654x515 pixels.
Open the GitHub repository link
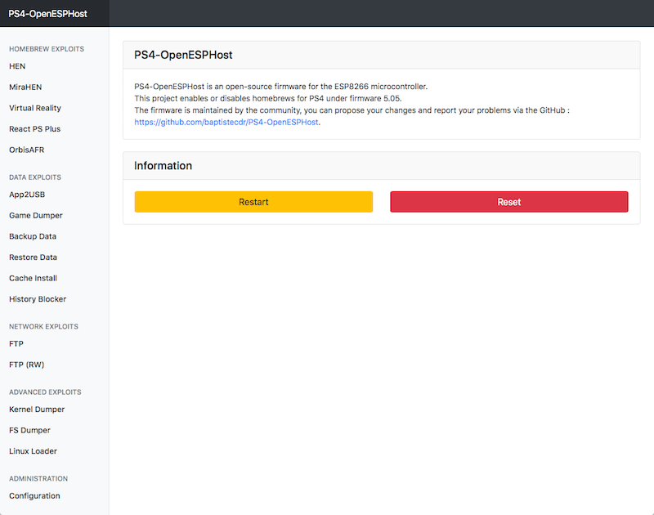pos(226,122)
